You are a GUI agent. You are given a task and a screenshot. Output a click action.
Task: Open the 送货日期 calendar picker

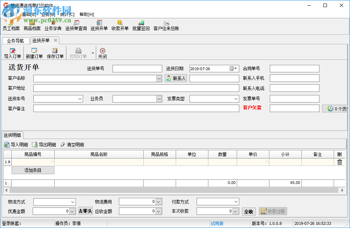(233, 69)
